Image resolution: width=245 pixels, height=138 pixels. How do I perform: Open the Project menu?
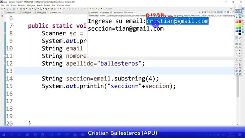[47, 5]
